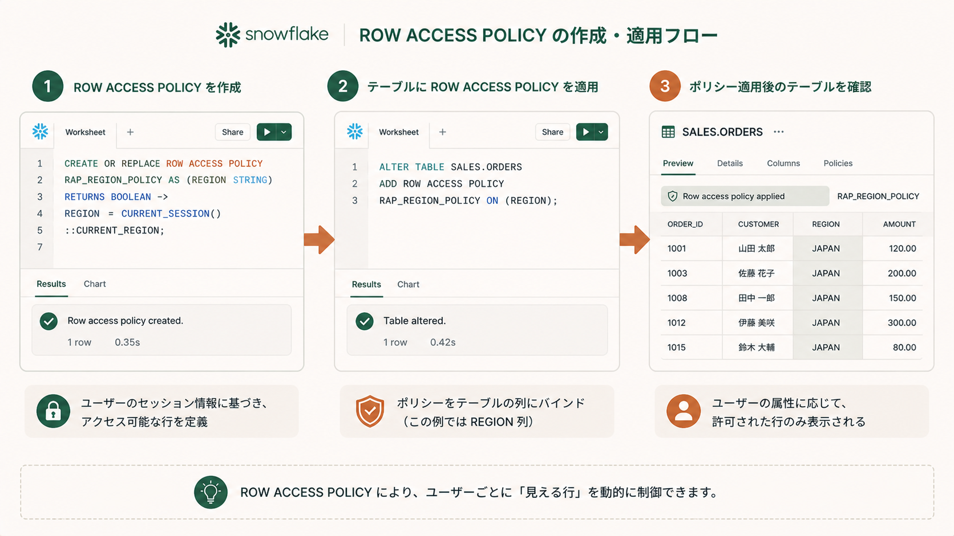
Task: Click Share in the first worksheet
Action: click(232, 132)
